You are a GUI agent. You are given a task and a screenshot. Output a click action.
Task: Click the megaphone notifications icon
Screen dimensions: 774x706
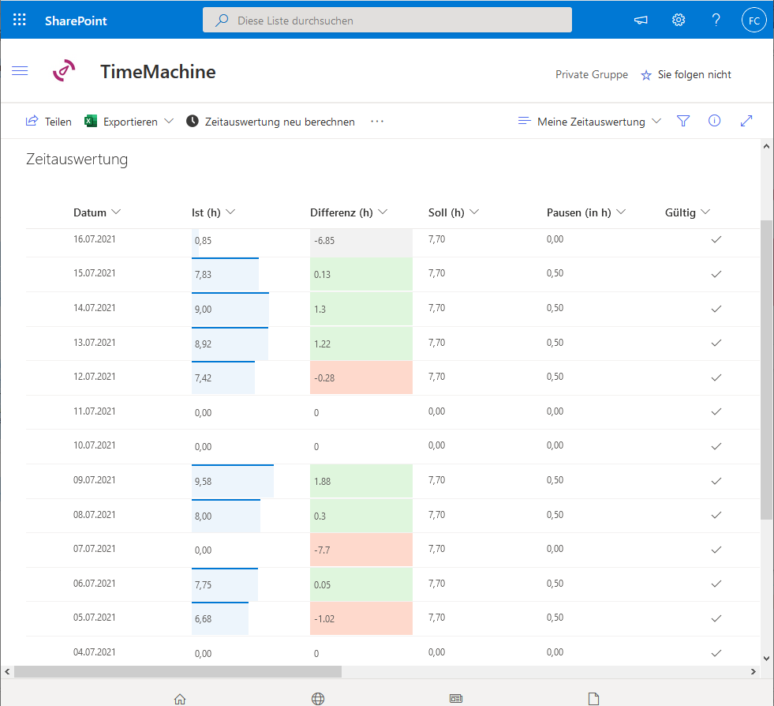pyautogui.click(x=641, y=21)
